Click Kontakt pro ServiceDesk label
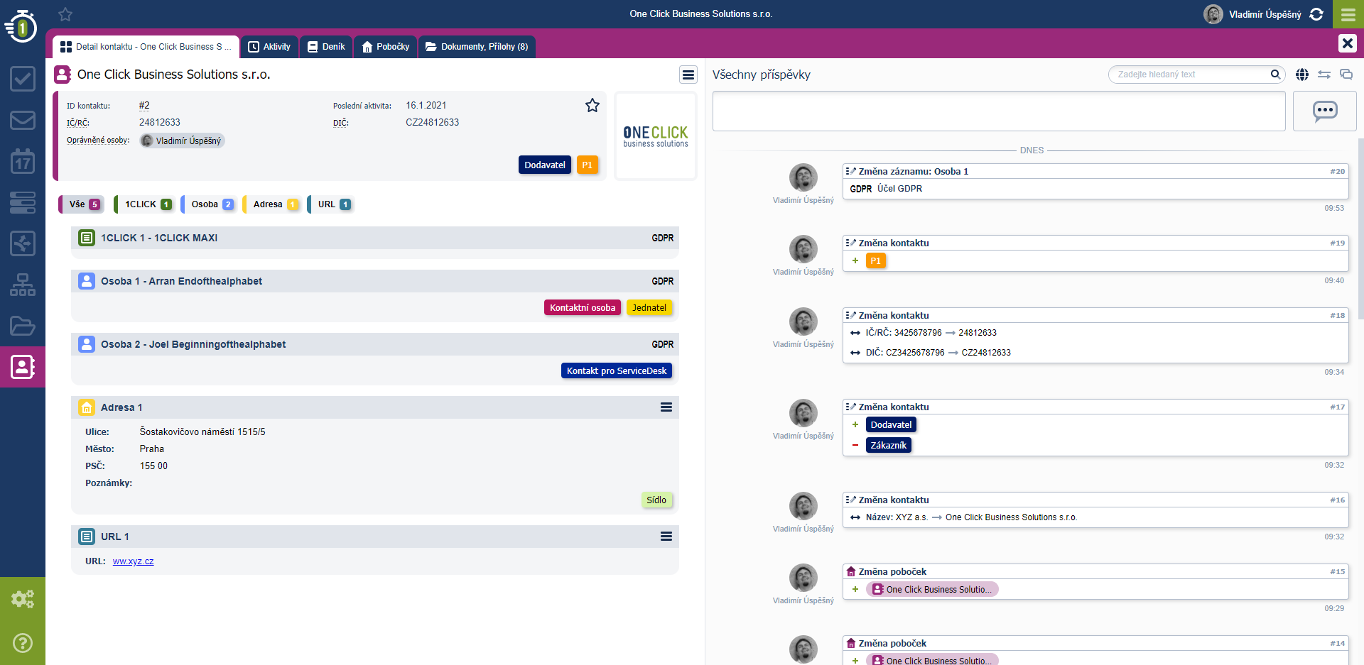This screenshot has width=1364, height=665. tap(617, 370)
